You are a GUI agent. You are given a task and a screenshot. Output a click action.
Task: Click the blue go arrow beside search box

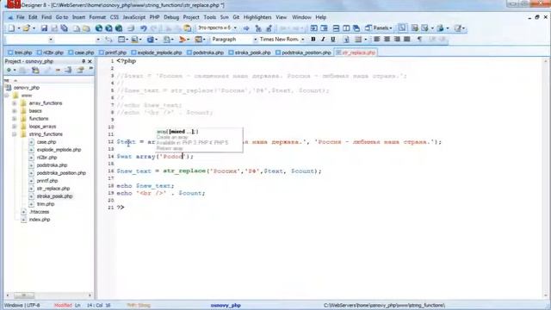coord(246,28)
